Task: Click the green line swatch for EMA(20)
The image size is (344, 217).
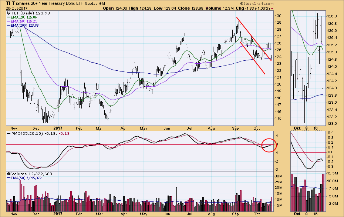Action: 9,17
